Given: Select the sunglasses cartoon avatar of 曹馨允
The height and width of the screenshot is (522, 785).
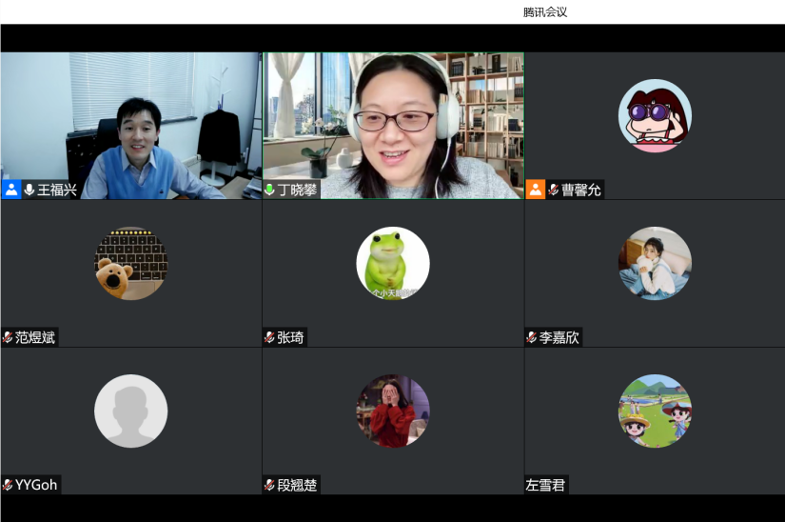Looking at the screenshot, I should coord(655,115).
